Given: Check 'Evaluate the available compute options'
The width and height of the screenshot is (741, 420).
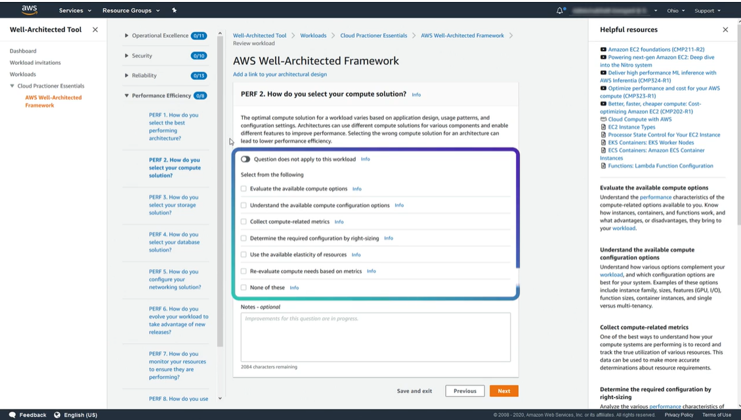Looking at the screenshot, I should 244,189.
